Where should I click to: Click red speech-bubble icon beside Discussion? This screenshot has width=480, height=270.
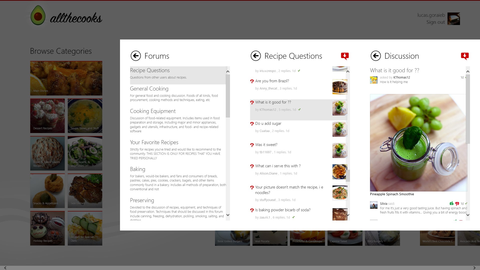(465, 56)
